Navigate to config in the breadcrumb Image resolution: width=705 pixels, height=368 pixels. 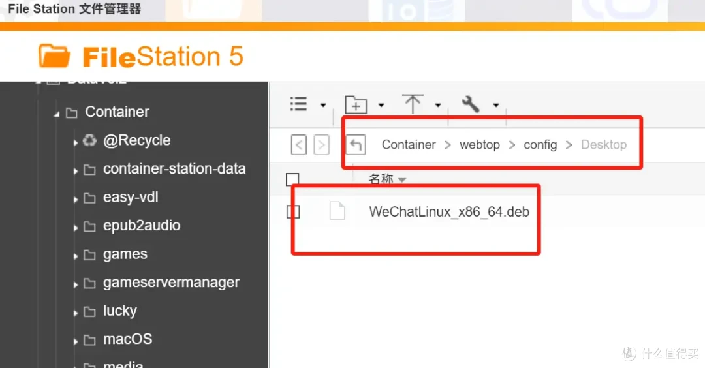coord(540,145)
